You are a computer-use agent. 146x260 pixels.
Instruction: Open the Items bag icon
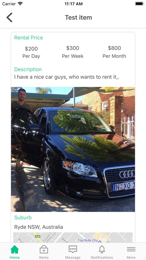click(x=44, y=249)
